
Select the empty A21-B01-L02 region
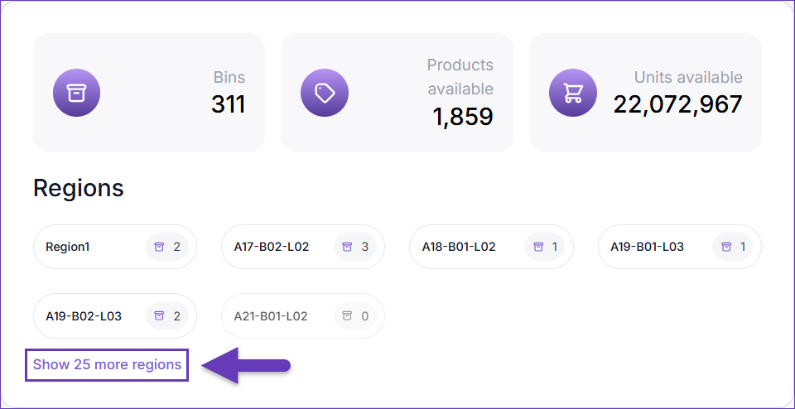click(271, 316)
